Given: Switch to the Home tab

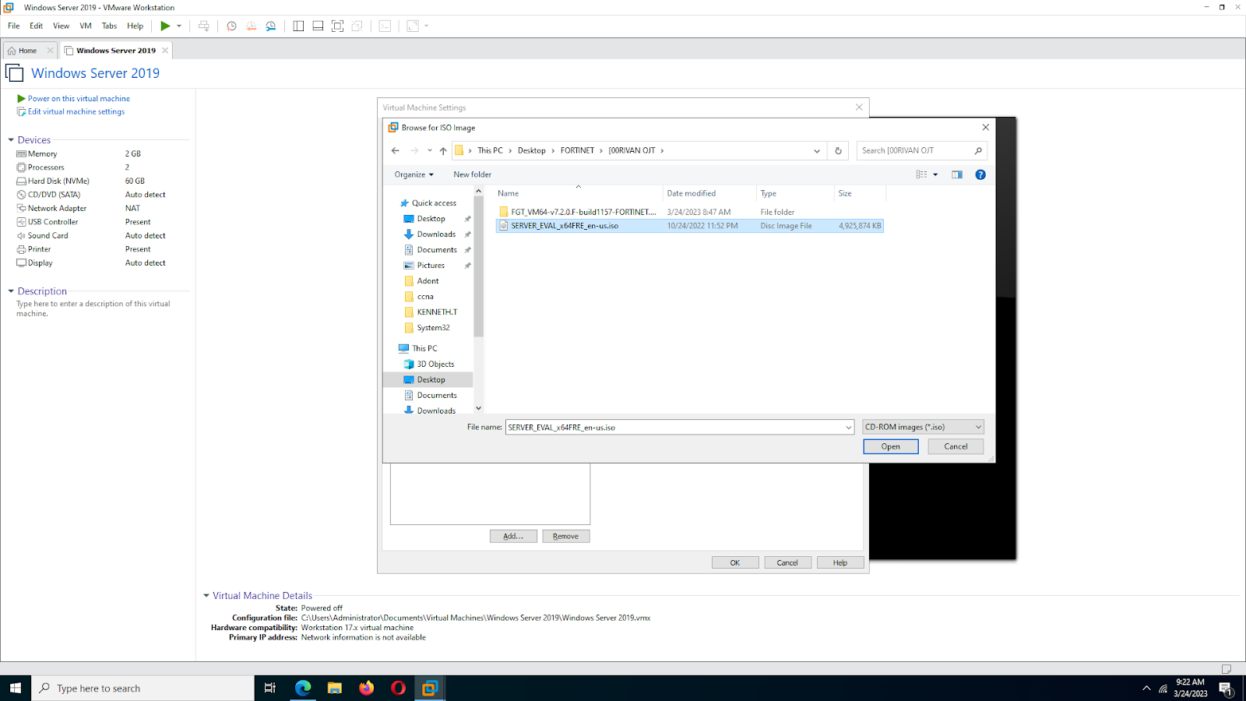Looking at the screenshot, I should [27, 51].
